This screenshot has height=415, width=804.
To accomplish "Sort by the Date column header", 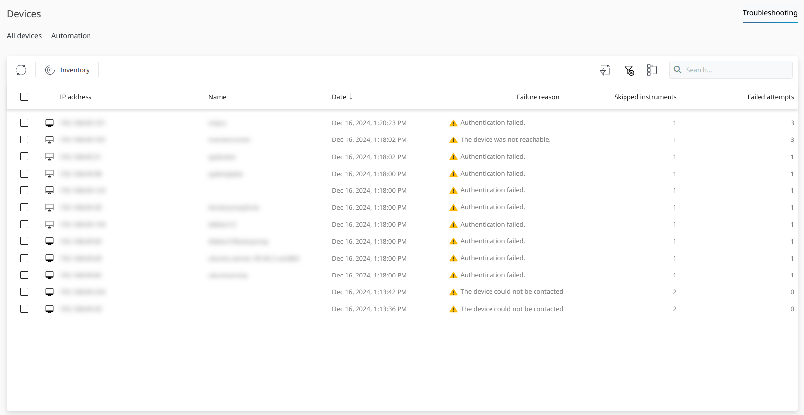I will (x=339, y=97).
